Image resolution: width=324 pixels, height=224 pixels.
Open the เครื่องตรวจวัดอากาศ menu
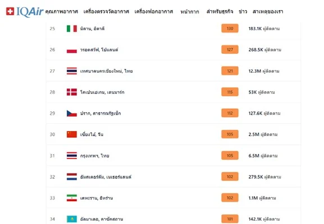[106, 12]
